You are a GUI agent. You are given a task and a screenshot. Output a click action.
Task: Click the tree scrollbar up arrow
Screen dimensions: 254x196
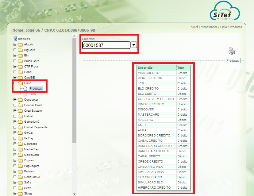click(74, 36)
